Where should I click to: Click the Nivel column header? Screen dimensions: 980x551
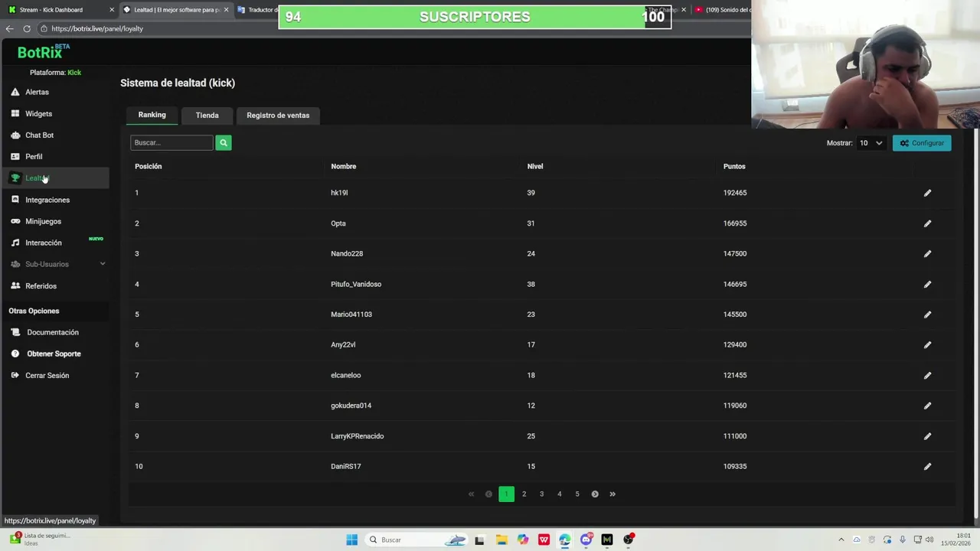pos(535,166)
